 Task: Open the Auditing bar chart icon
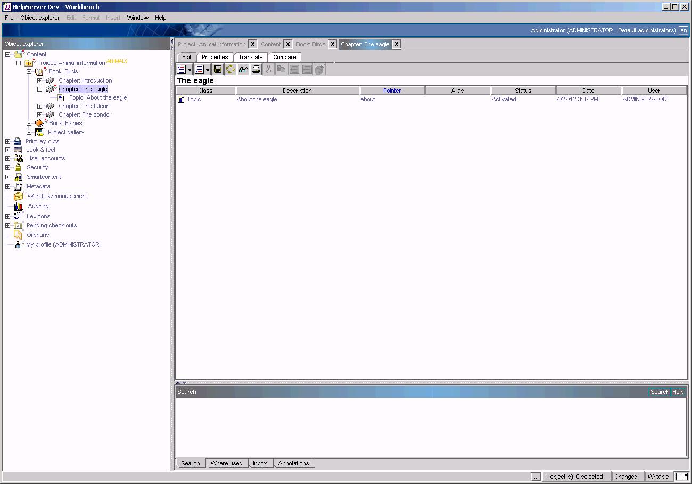[x=19, y=206]
